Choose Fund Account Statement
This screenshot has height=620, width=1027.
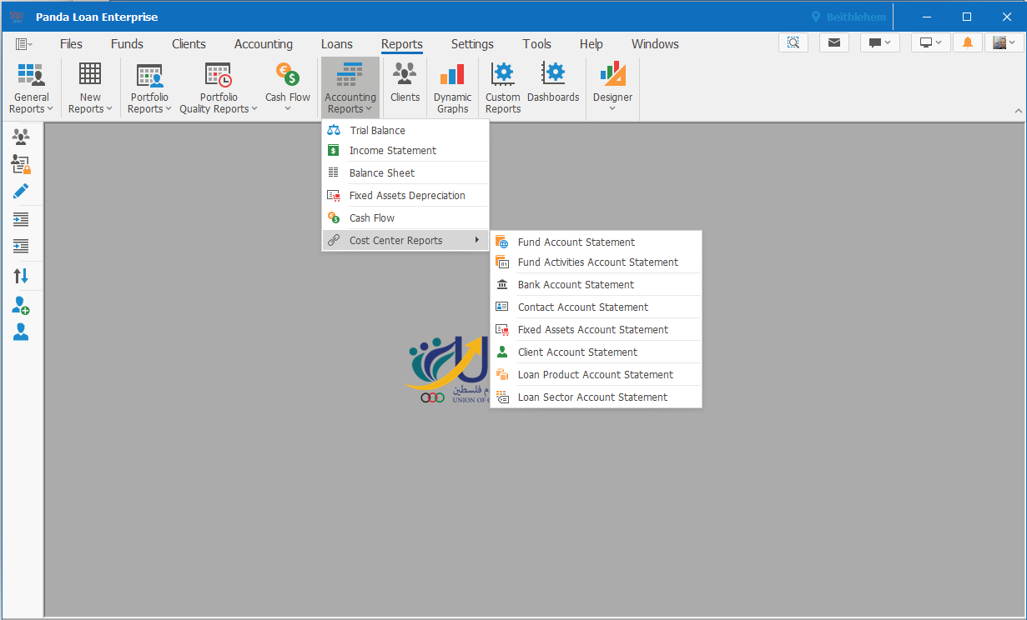tap(596, 242)
